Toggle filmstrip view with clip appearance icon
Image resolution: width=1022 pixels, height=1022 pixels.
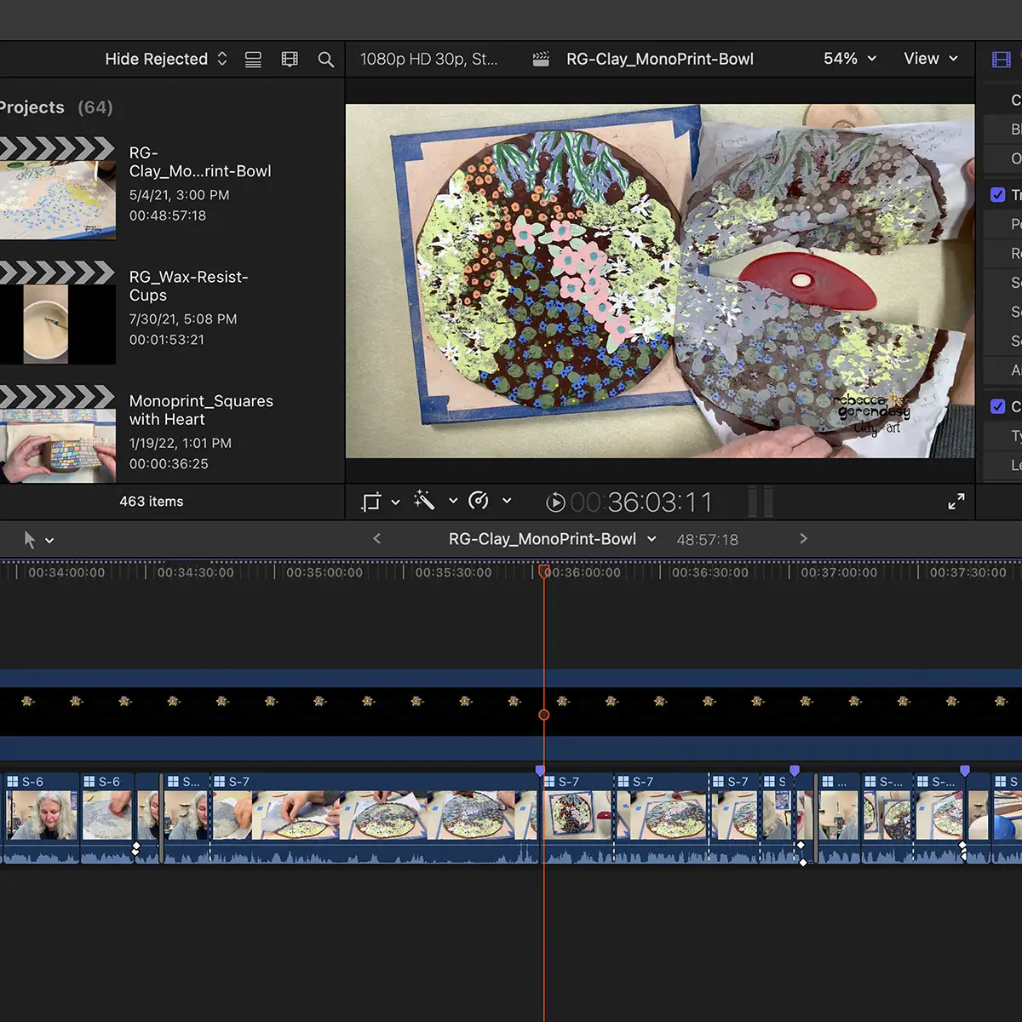[x=290, y=60]
